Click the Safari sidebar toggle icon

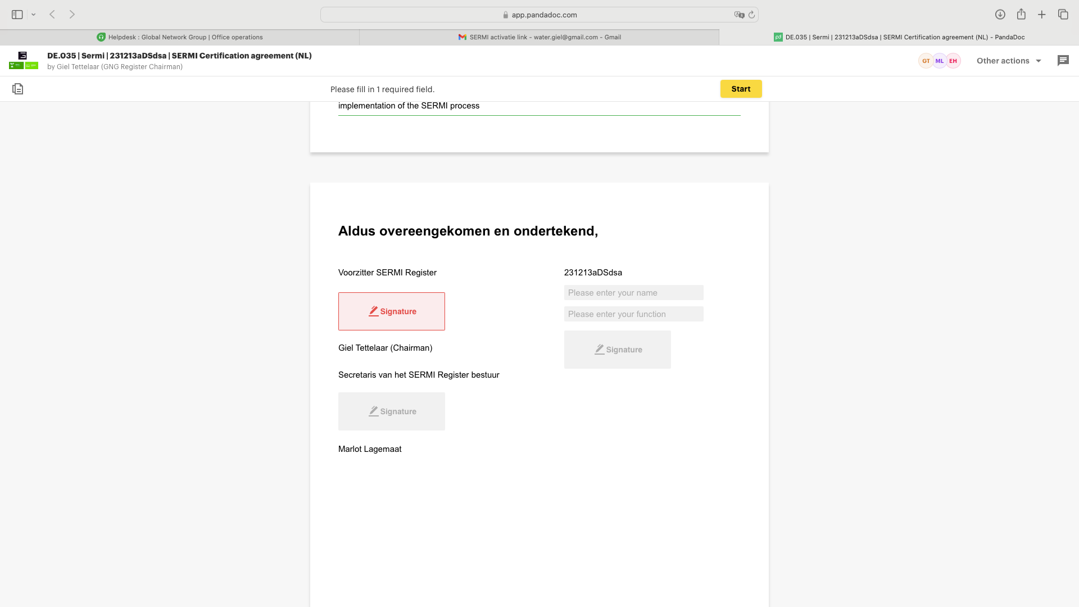pyautogui.click(x=17, y=15)
